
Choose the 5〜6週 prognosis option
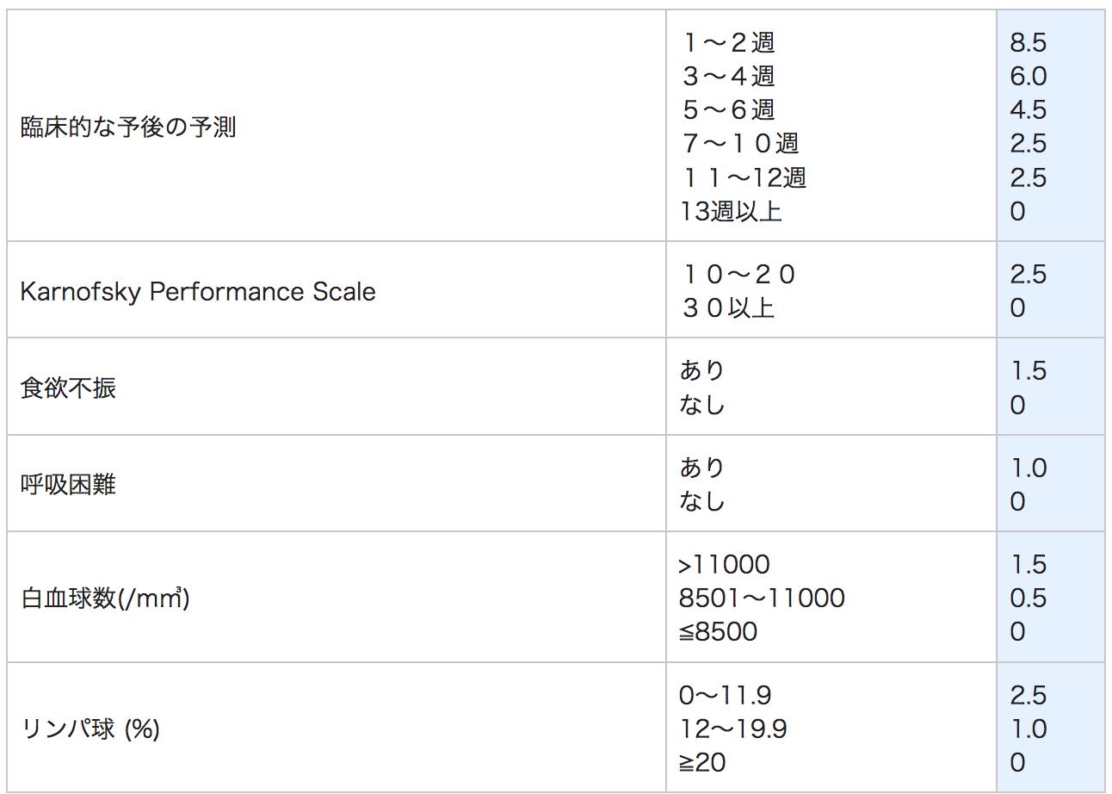coord(729,109)
